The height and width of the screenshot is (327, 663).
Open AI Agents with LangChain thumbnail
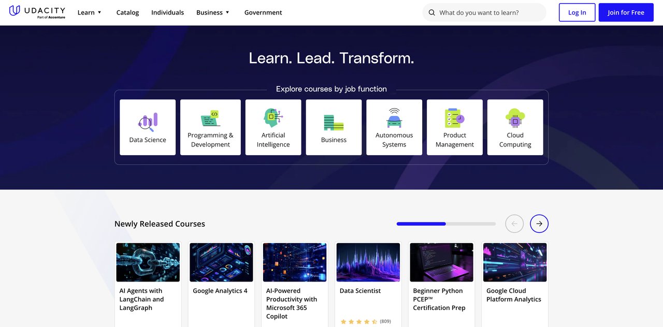pyautogui.click(x=148, y=262)
